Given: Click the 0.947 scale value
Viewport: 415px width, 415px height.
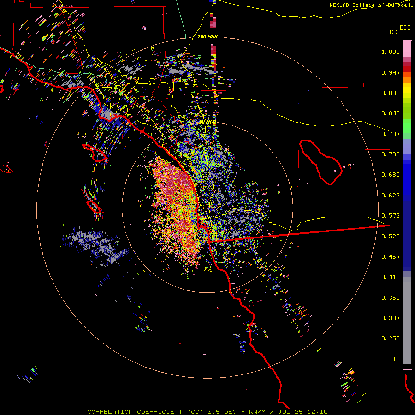Looking at the screenshot, I should [x=391, y=72].
